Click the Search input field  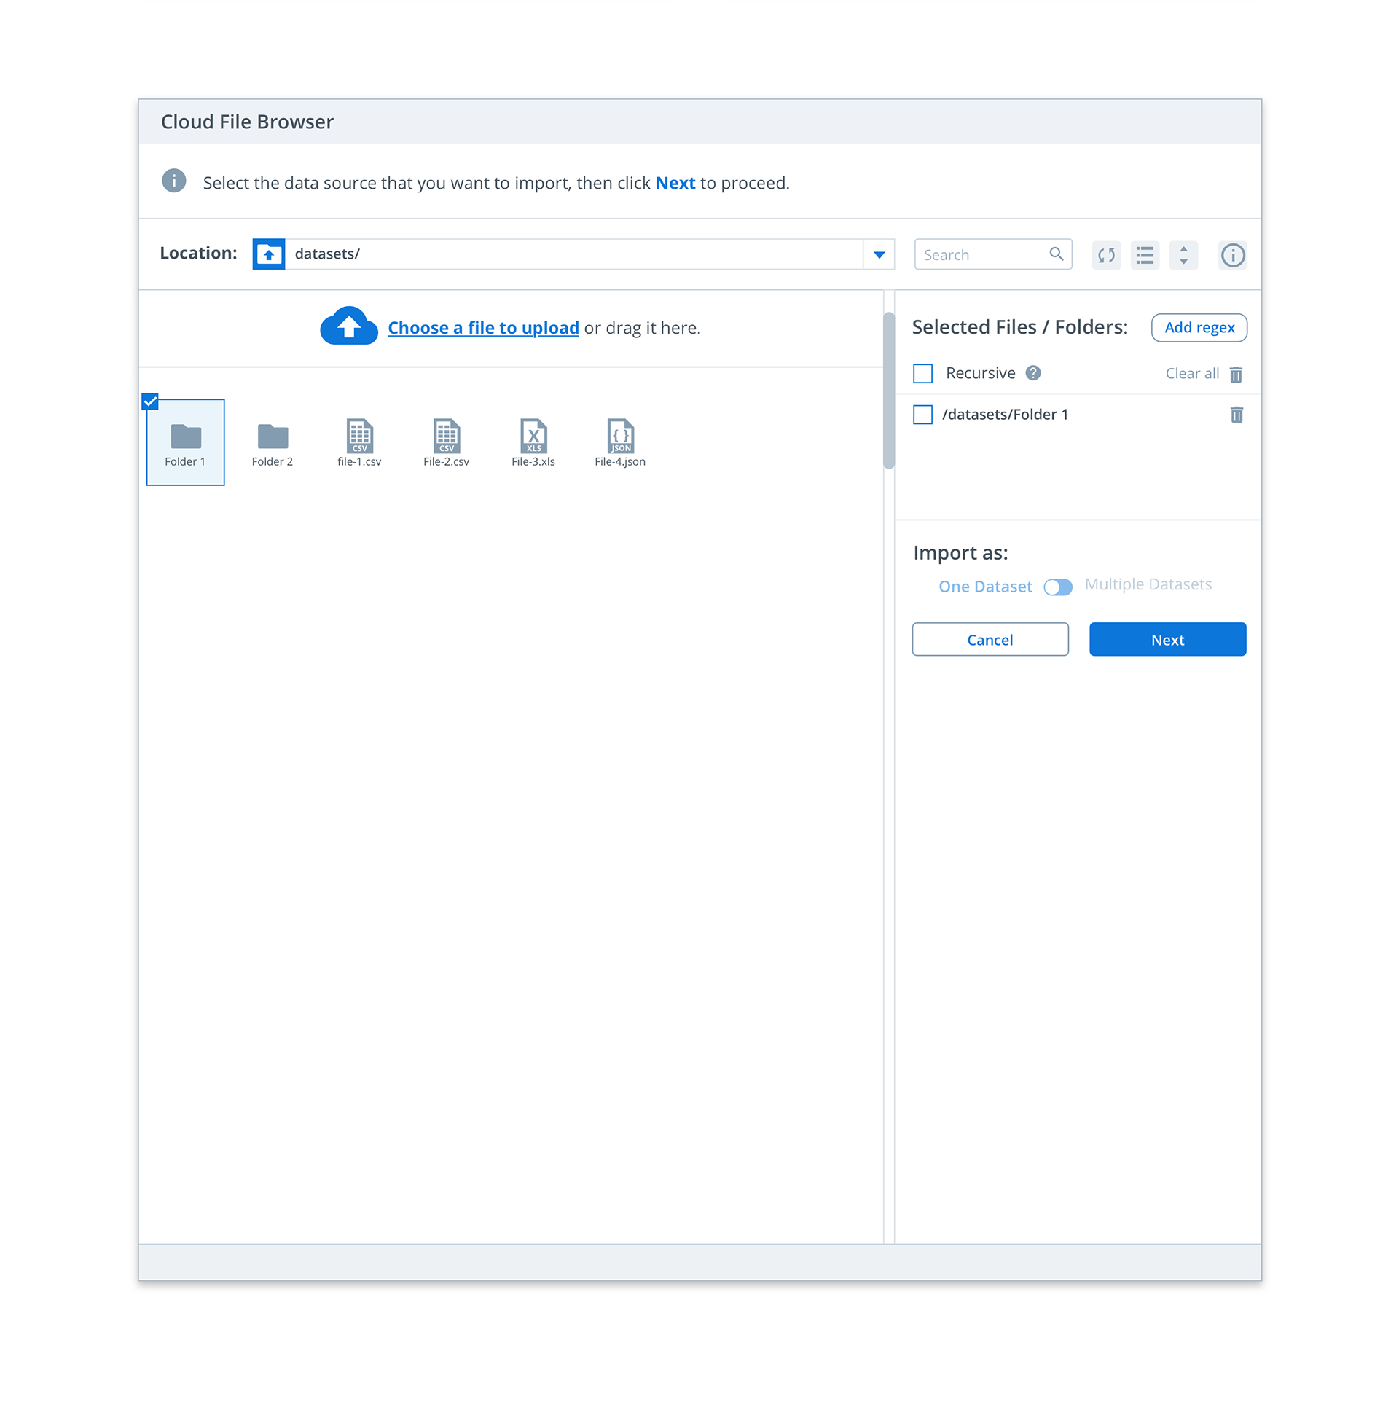(992, 254)
